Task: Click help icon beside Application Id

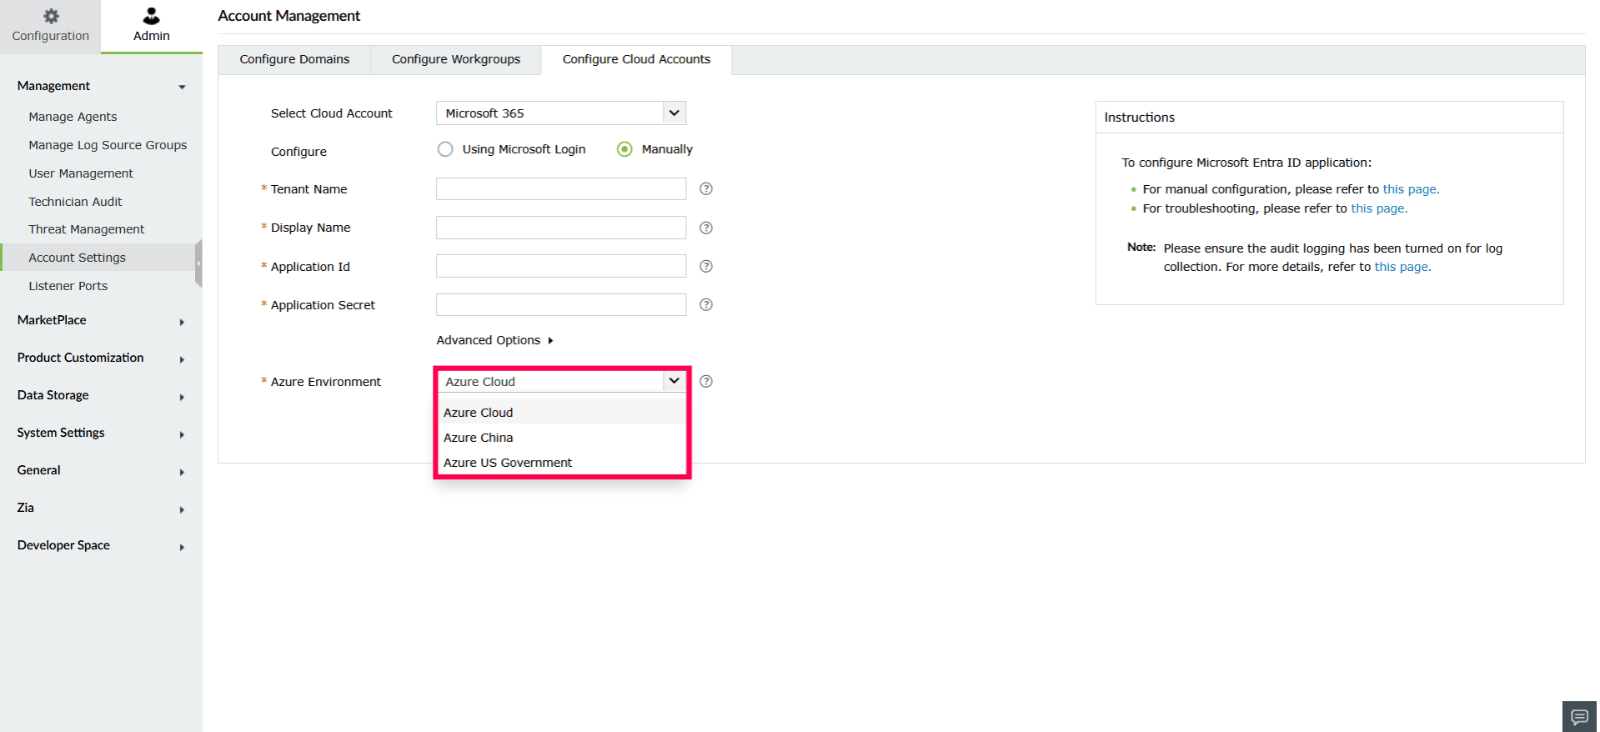Action: click(x=706, y=266)
